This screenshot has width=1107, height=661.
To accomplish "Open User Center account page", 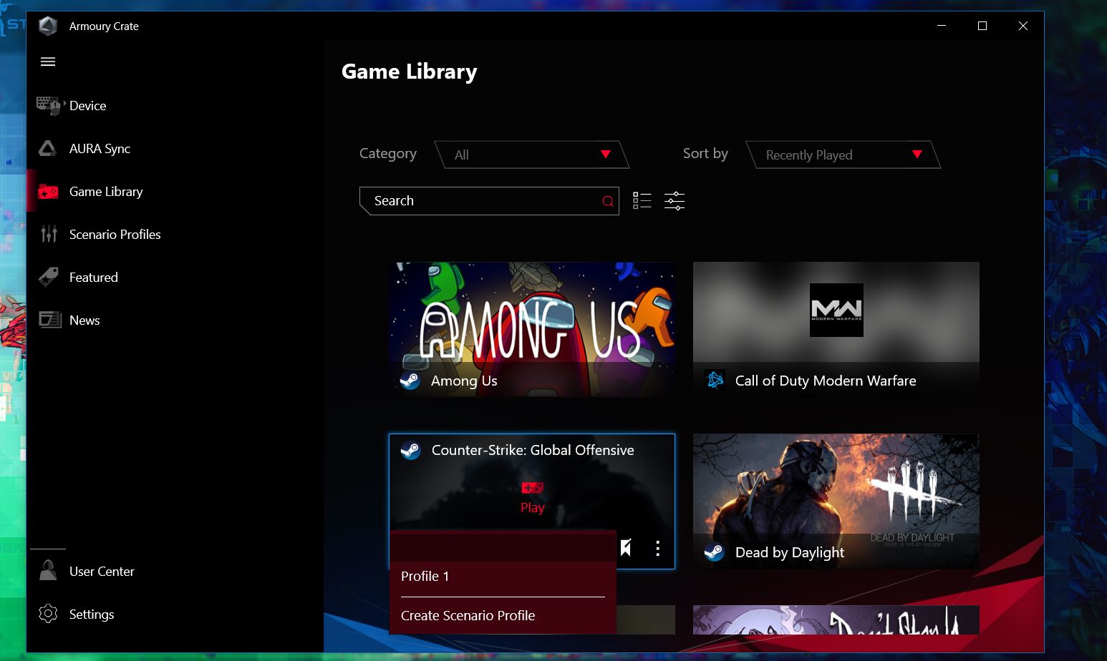I will coord(101,572).
